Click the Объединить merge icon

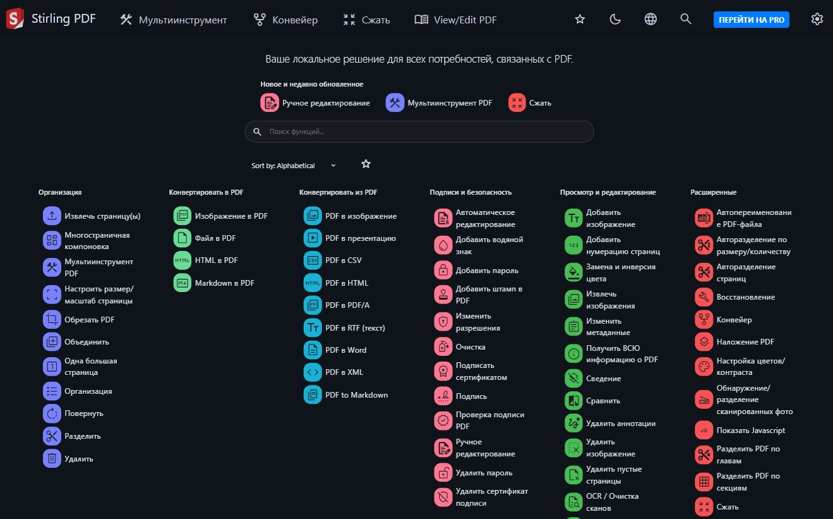(x=52, y=342)
